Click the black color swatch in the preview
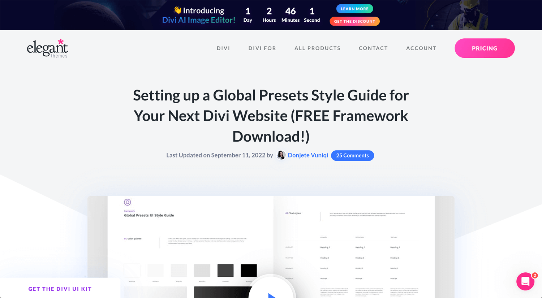 pos(249,271)
